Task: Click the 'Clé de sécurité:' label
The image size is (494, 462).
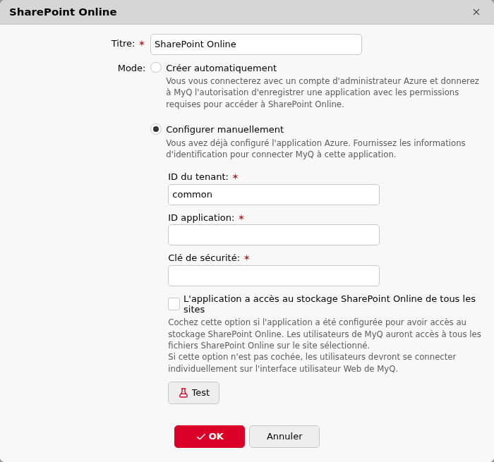Action: click(x=204, y=258)
